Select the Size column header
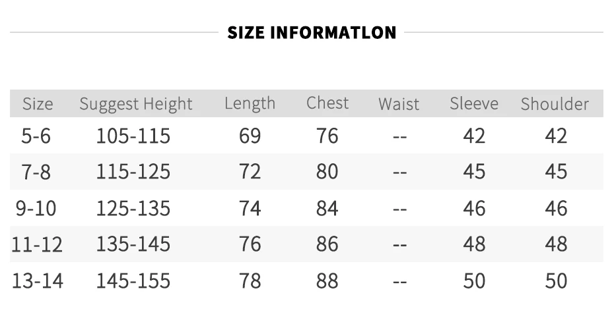614x328 pixels. [x=38, y=104]
